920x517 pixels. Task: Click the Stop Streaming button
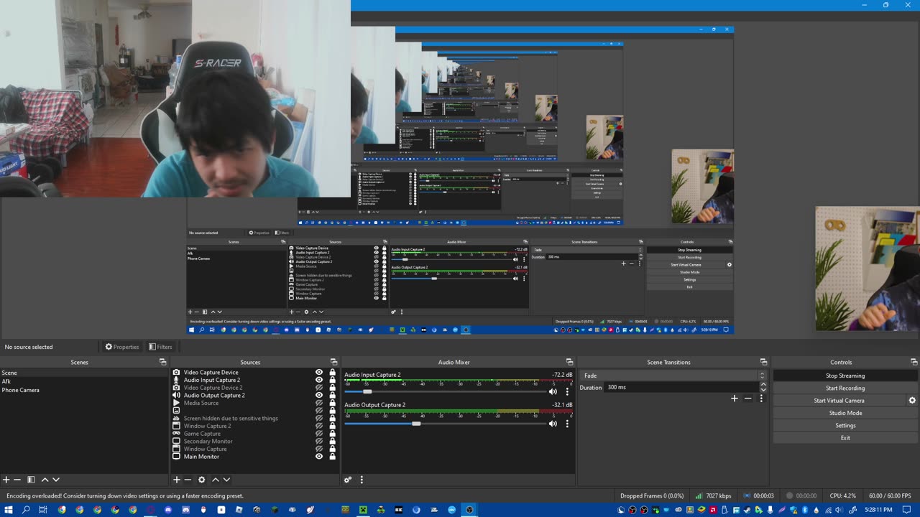(845, 376)
